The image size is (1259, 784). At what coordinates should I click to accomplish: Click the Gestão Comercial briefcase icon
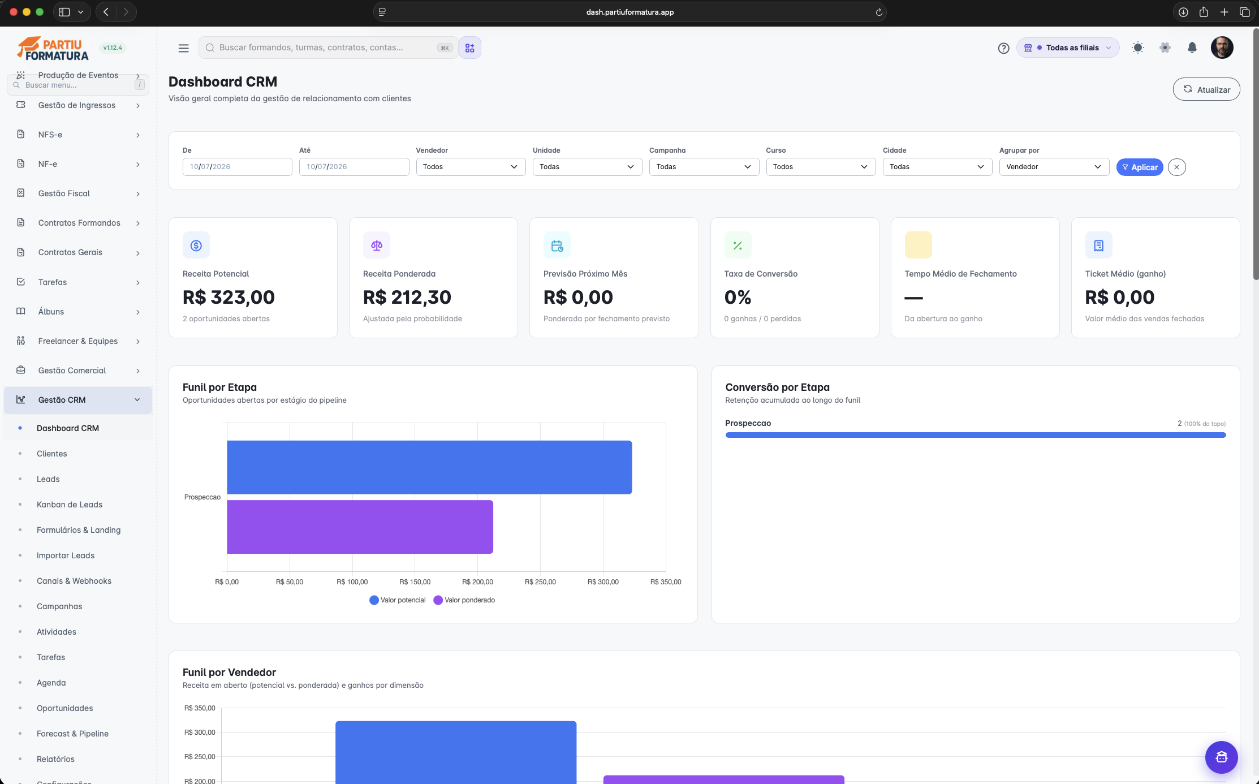[21, 370]
